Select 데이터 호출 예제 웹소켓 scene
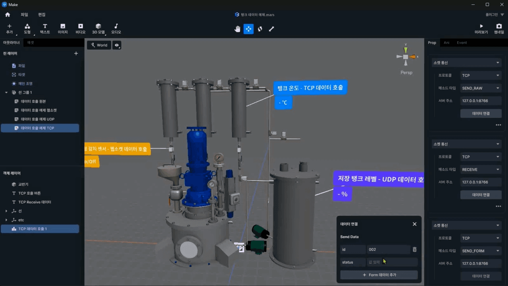The image size is (508, 286). 40,110
